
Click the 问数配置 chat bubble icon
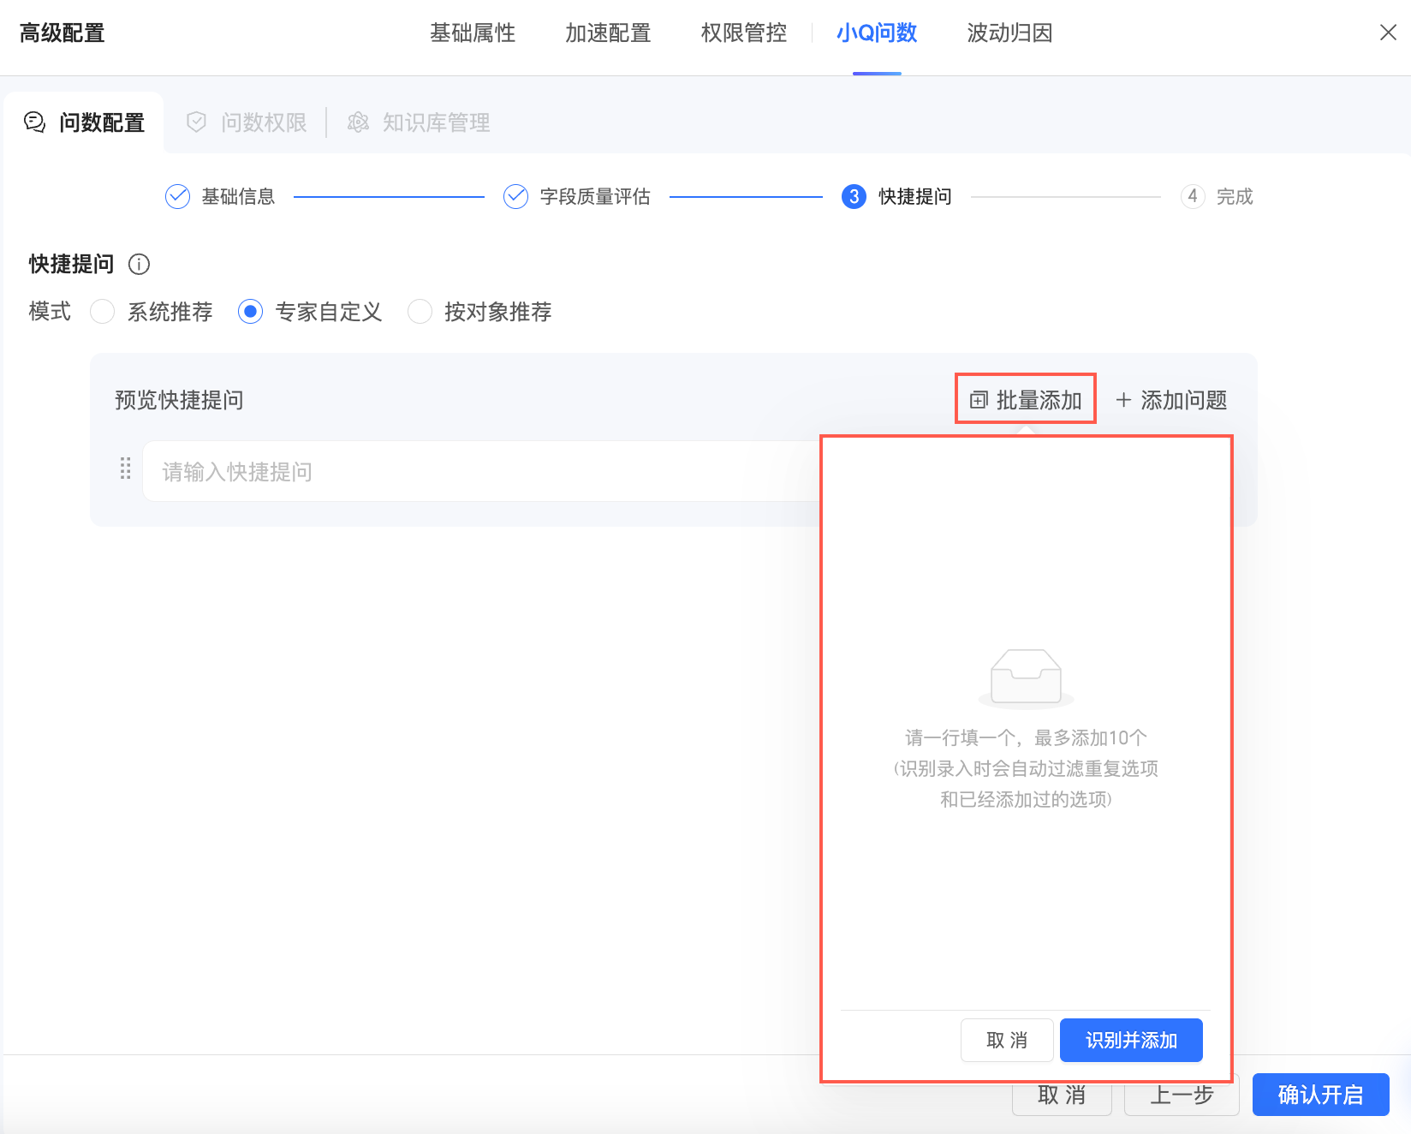34,122
